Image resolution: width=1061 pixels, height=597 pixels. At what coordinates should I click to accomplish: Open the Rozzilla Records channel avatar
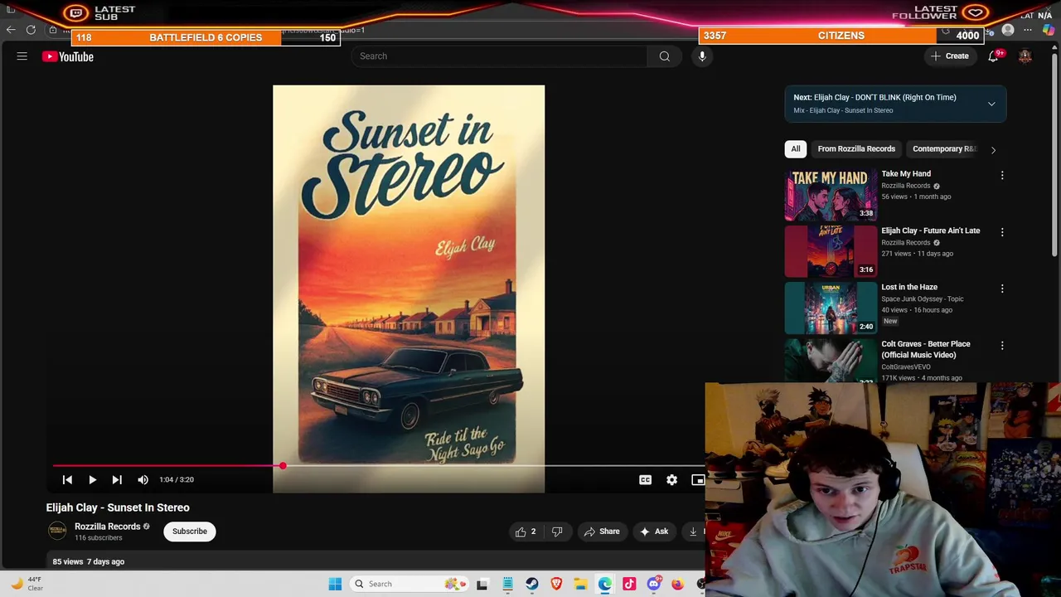pyautogui.click(x=57, y=531)
